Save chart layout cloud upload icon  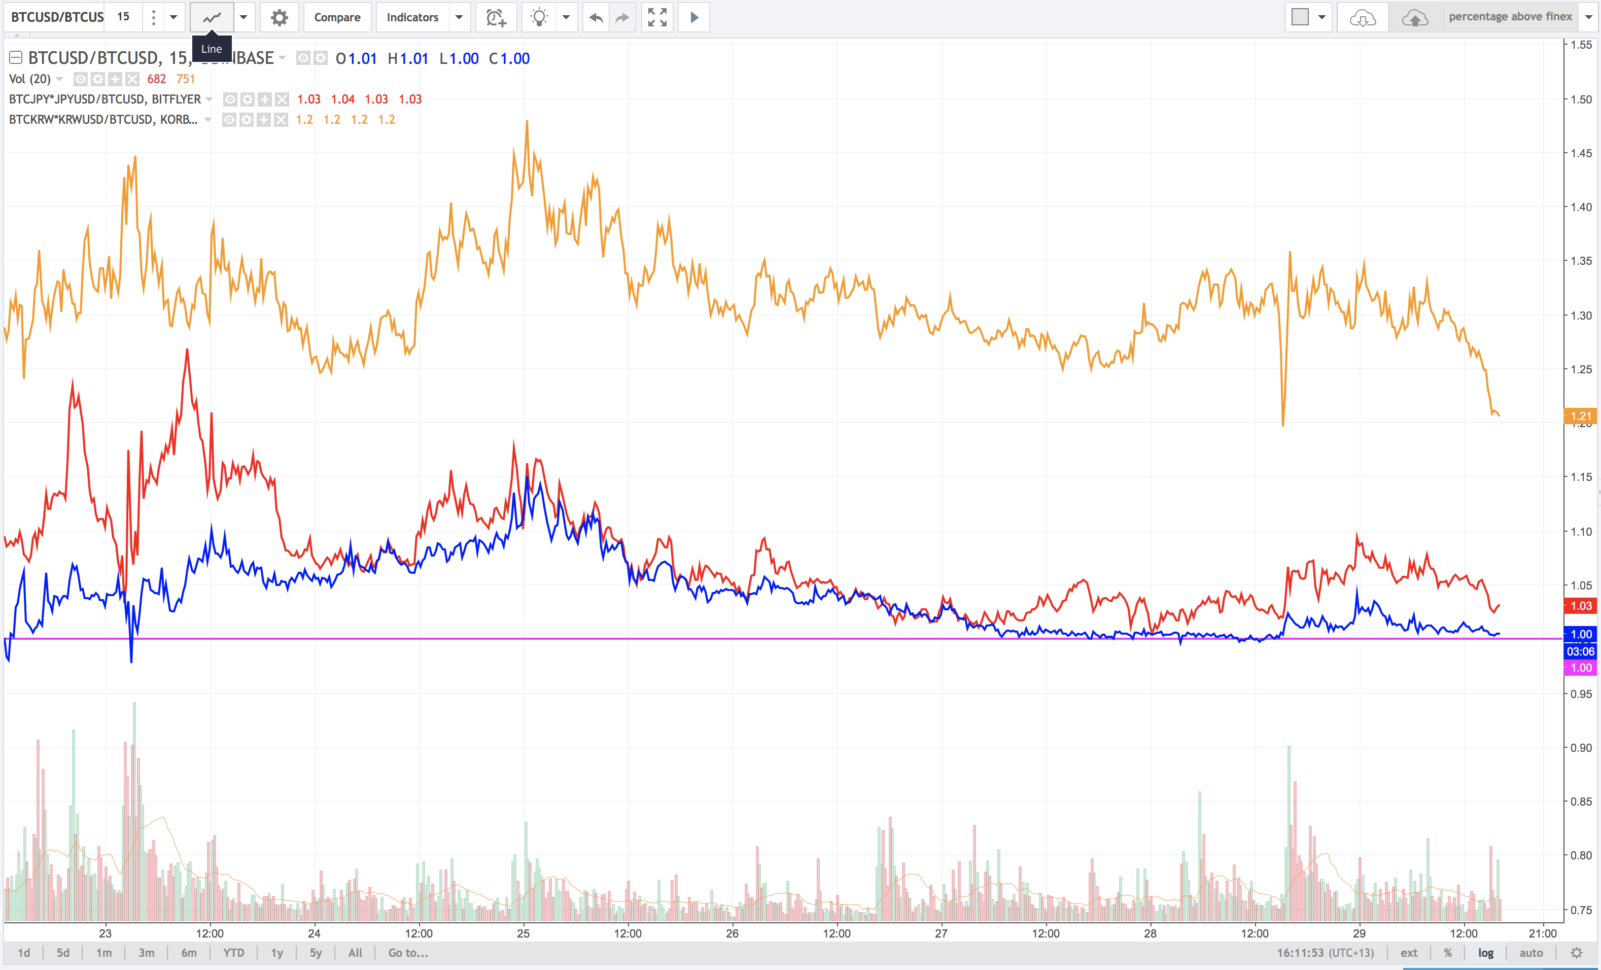[1414, 18]
